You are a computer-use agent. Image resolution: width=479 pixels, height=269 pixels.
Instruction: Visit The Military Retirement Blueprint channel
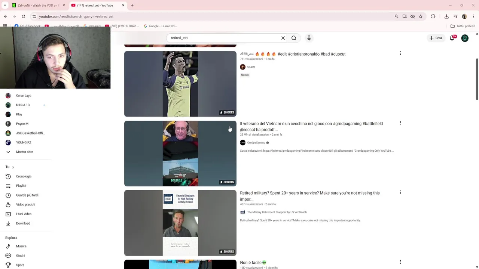click(277, 212)
